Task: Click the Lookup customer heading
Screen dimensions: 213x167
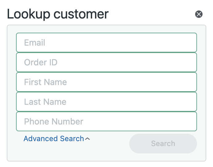Action: 58,14
